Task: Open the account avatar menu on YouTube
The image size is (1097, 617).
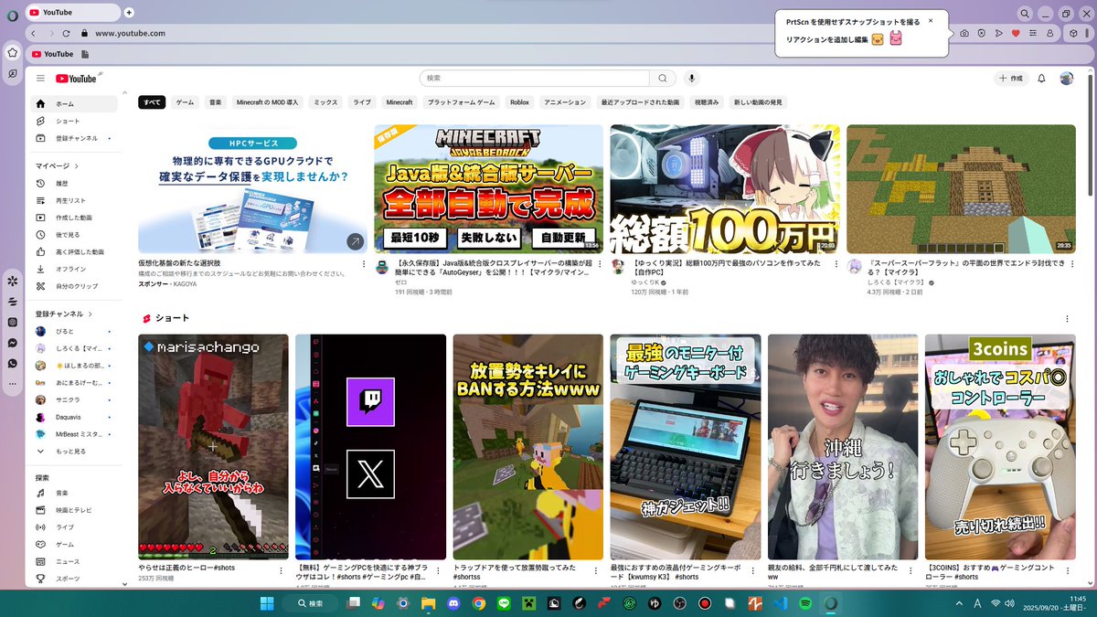Action: (x=1067, y=79)
